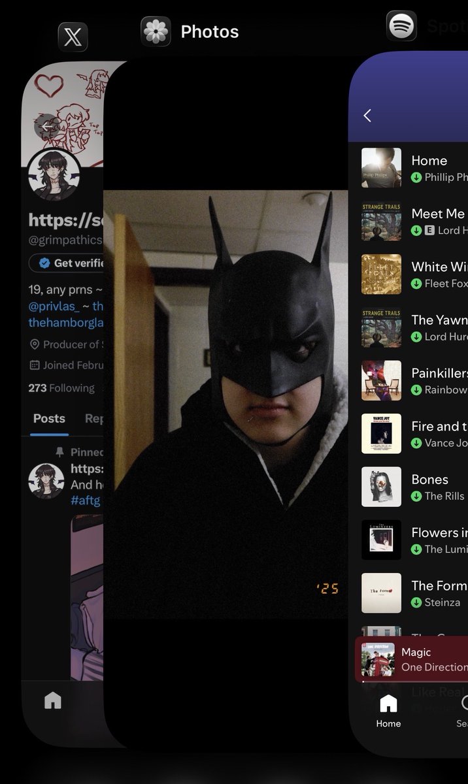
Task: Tap the #aftg hashtag in pinned post
Action: (85, 500)
